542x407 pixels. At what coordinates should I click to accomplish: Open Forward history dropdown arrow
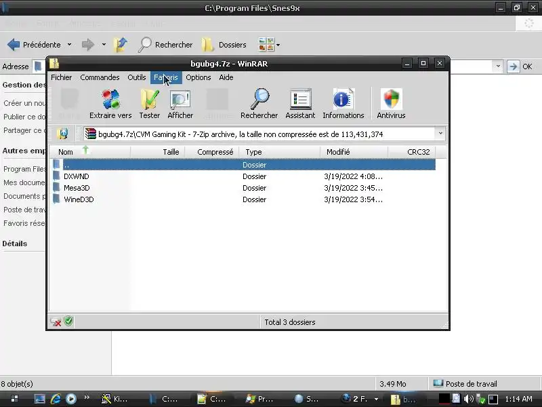click(104, 45)
